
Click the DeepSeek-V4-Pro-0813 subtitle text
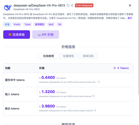tap(26, 9)
